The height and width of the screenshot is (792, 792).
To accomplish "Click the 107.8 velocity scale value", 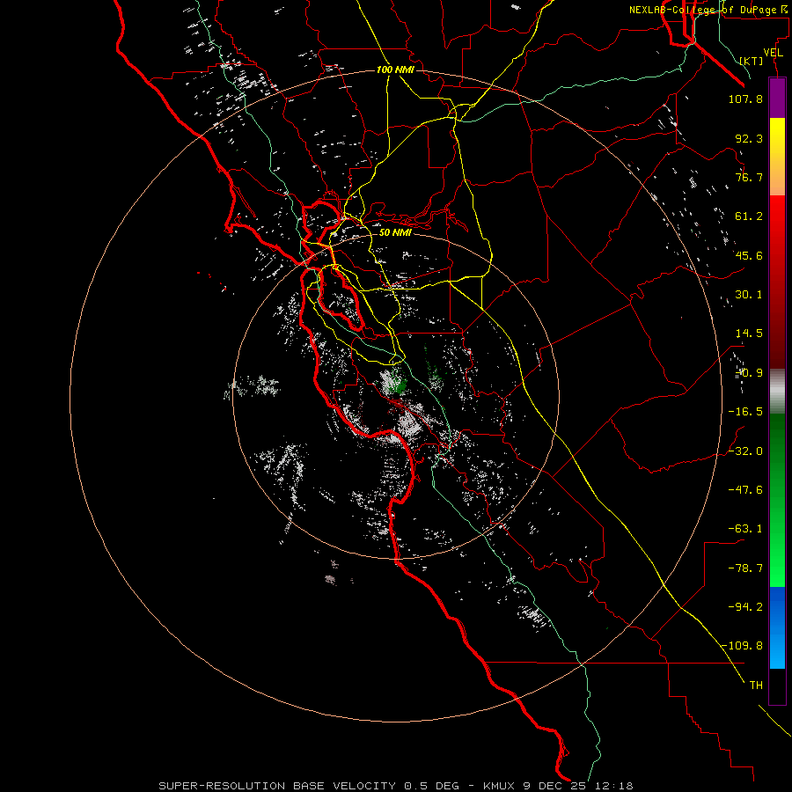I will [x=745, y=99].
